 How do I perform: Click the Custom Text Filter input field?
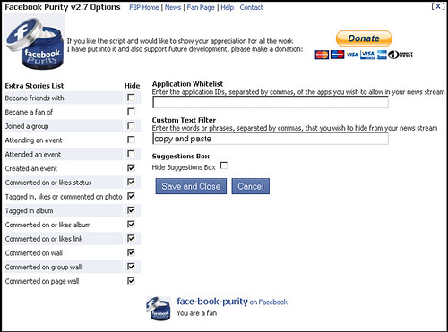coord(271,139)
